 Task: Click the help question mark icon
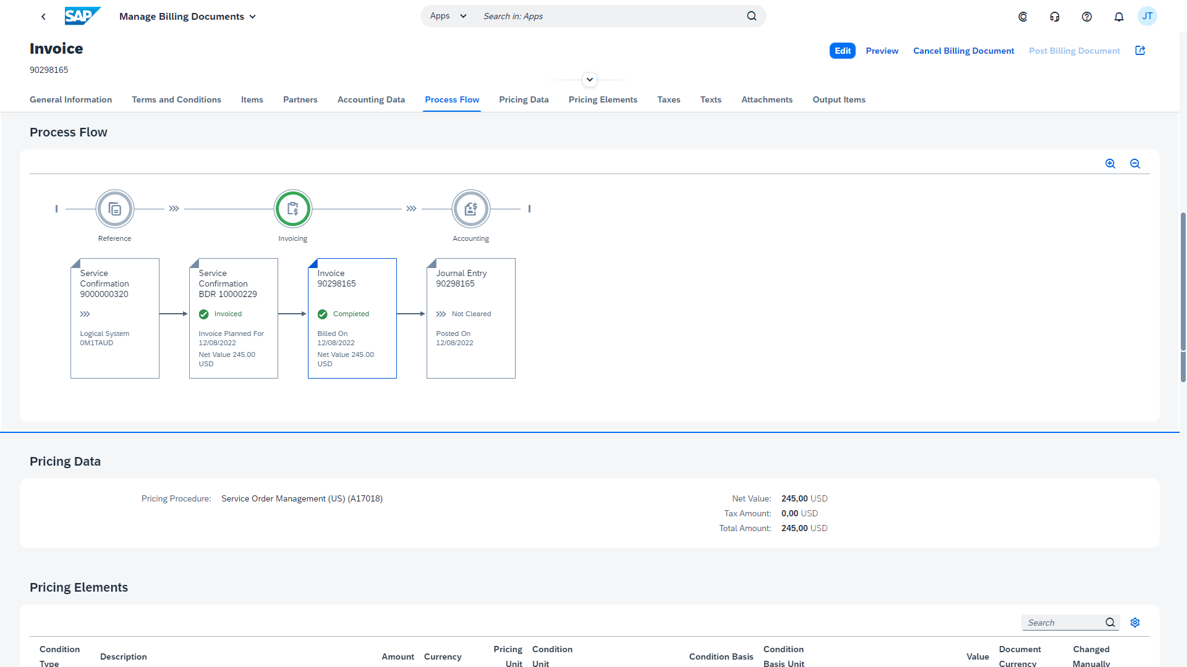click(x=1087, y=17)
